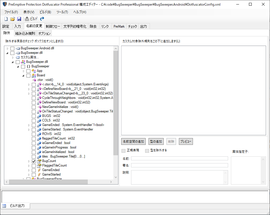The image size is (270, 215).
Task: Expand the カスタム属性 node
Action: [x=13, y=57]
